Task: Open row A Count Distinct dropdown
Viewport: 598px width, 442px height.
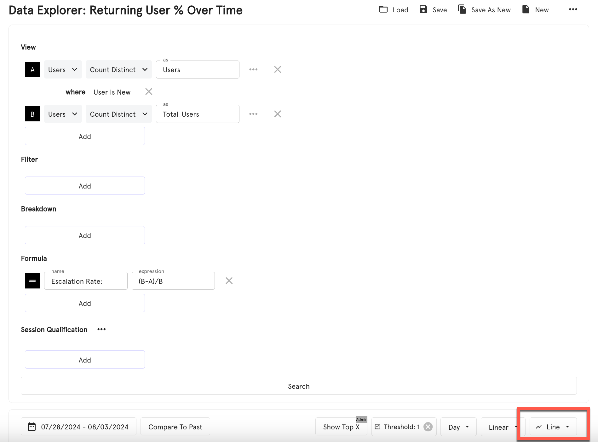Action: (119, 69)
